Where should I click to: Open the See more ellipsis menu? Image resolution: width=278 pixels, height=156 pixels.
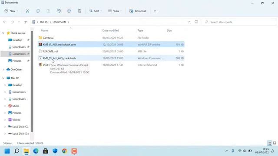pos(156,11)
